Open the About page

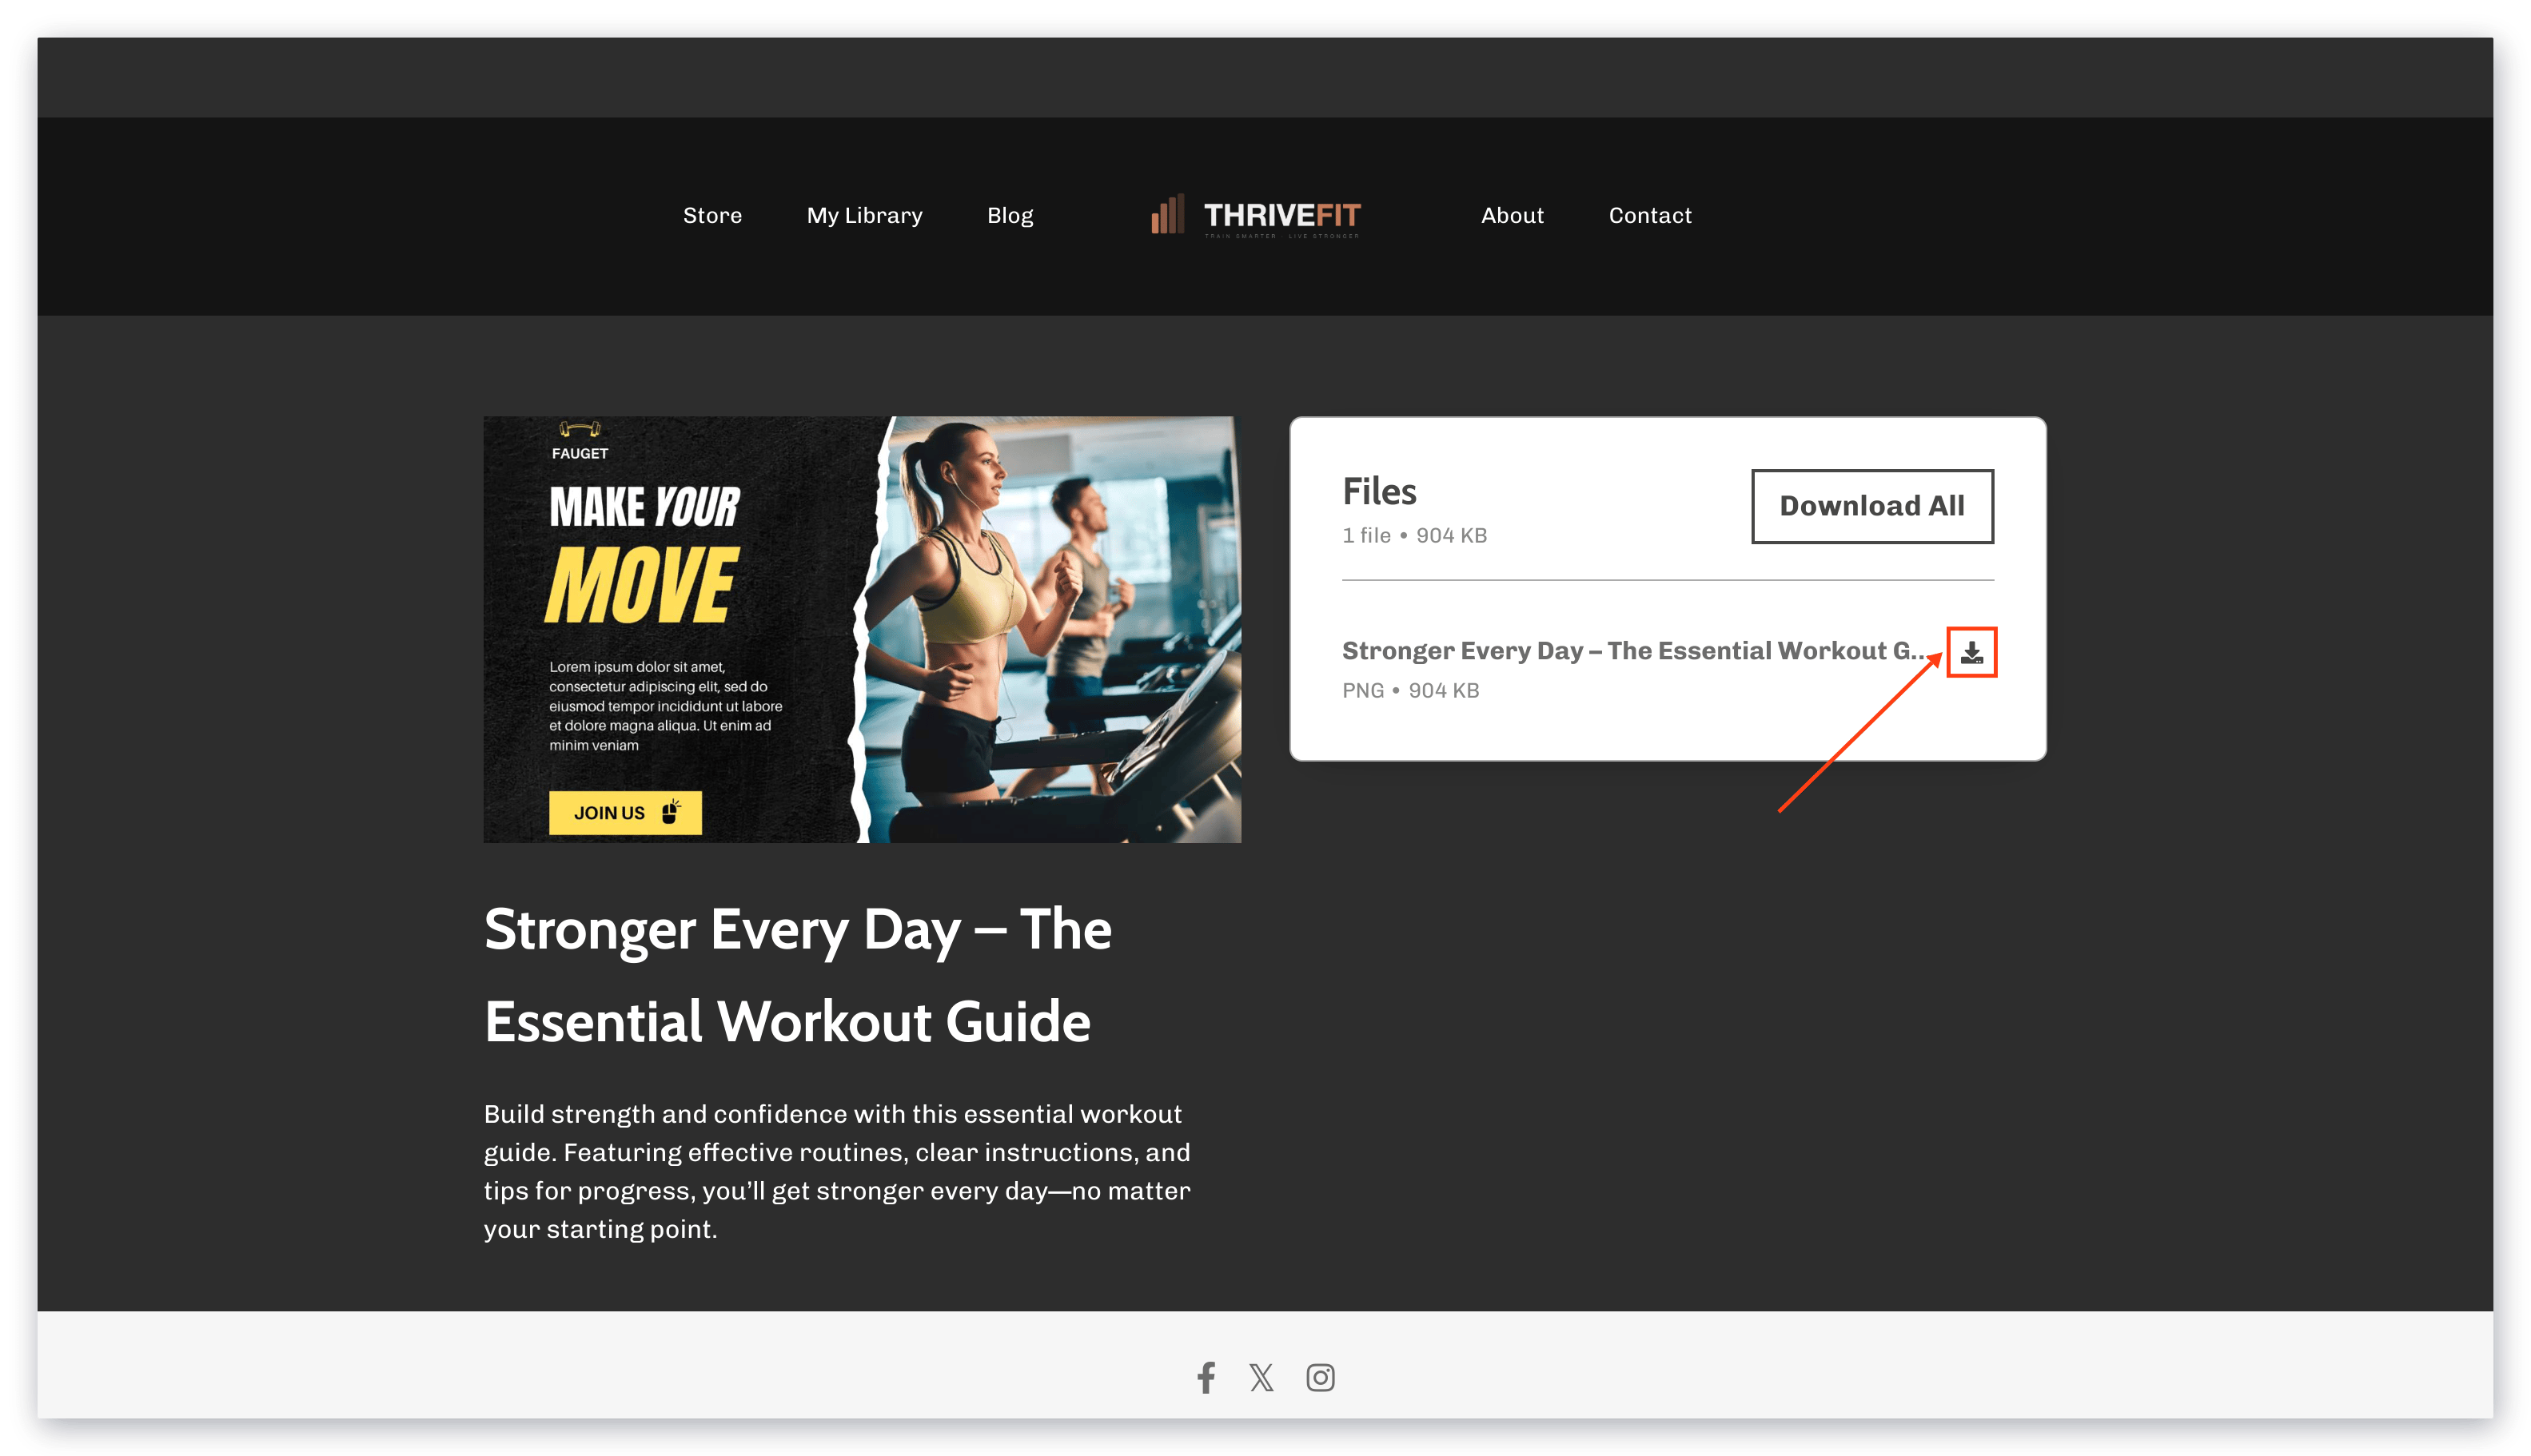click(x=1512, y=215)
